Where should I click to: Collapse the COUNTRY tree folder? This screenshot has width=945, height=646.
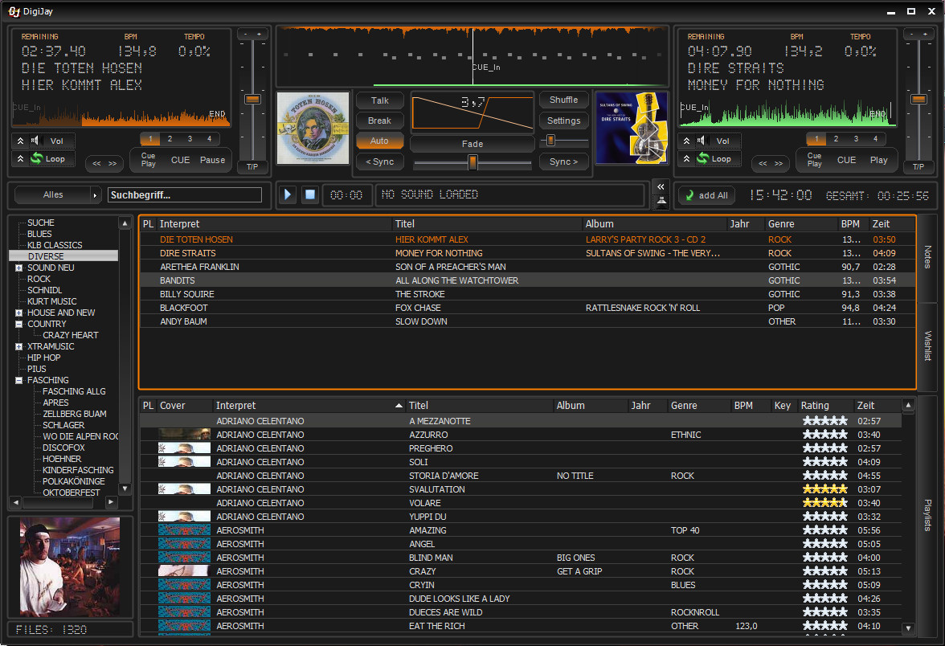click(x=18, y=324)
